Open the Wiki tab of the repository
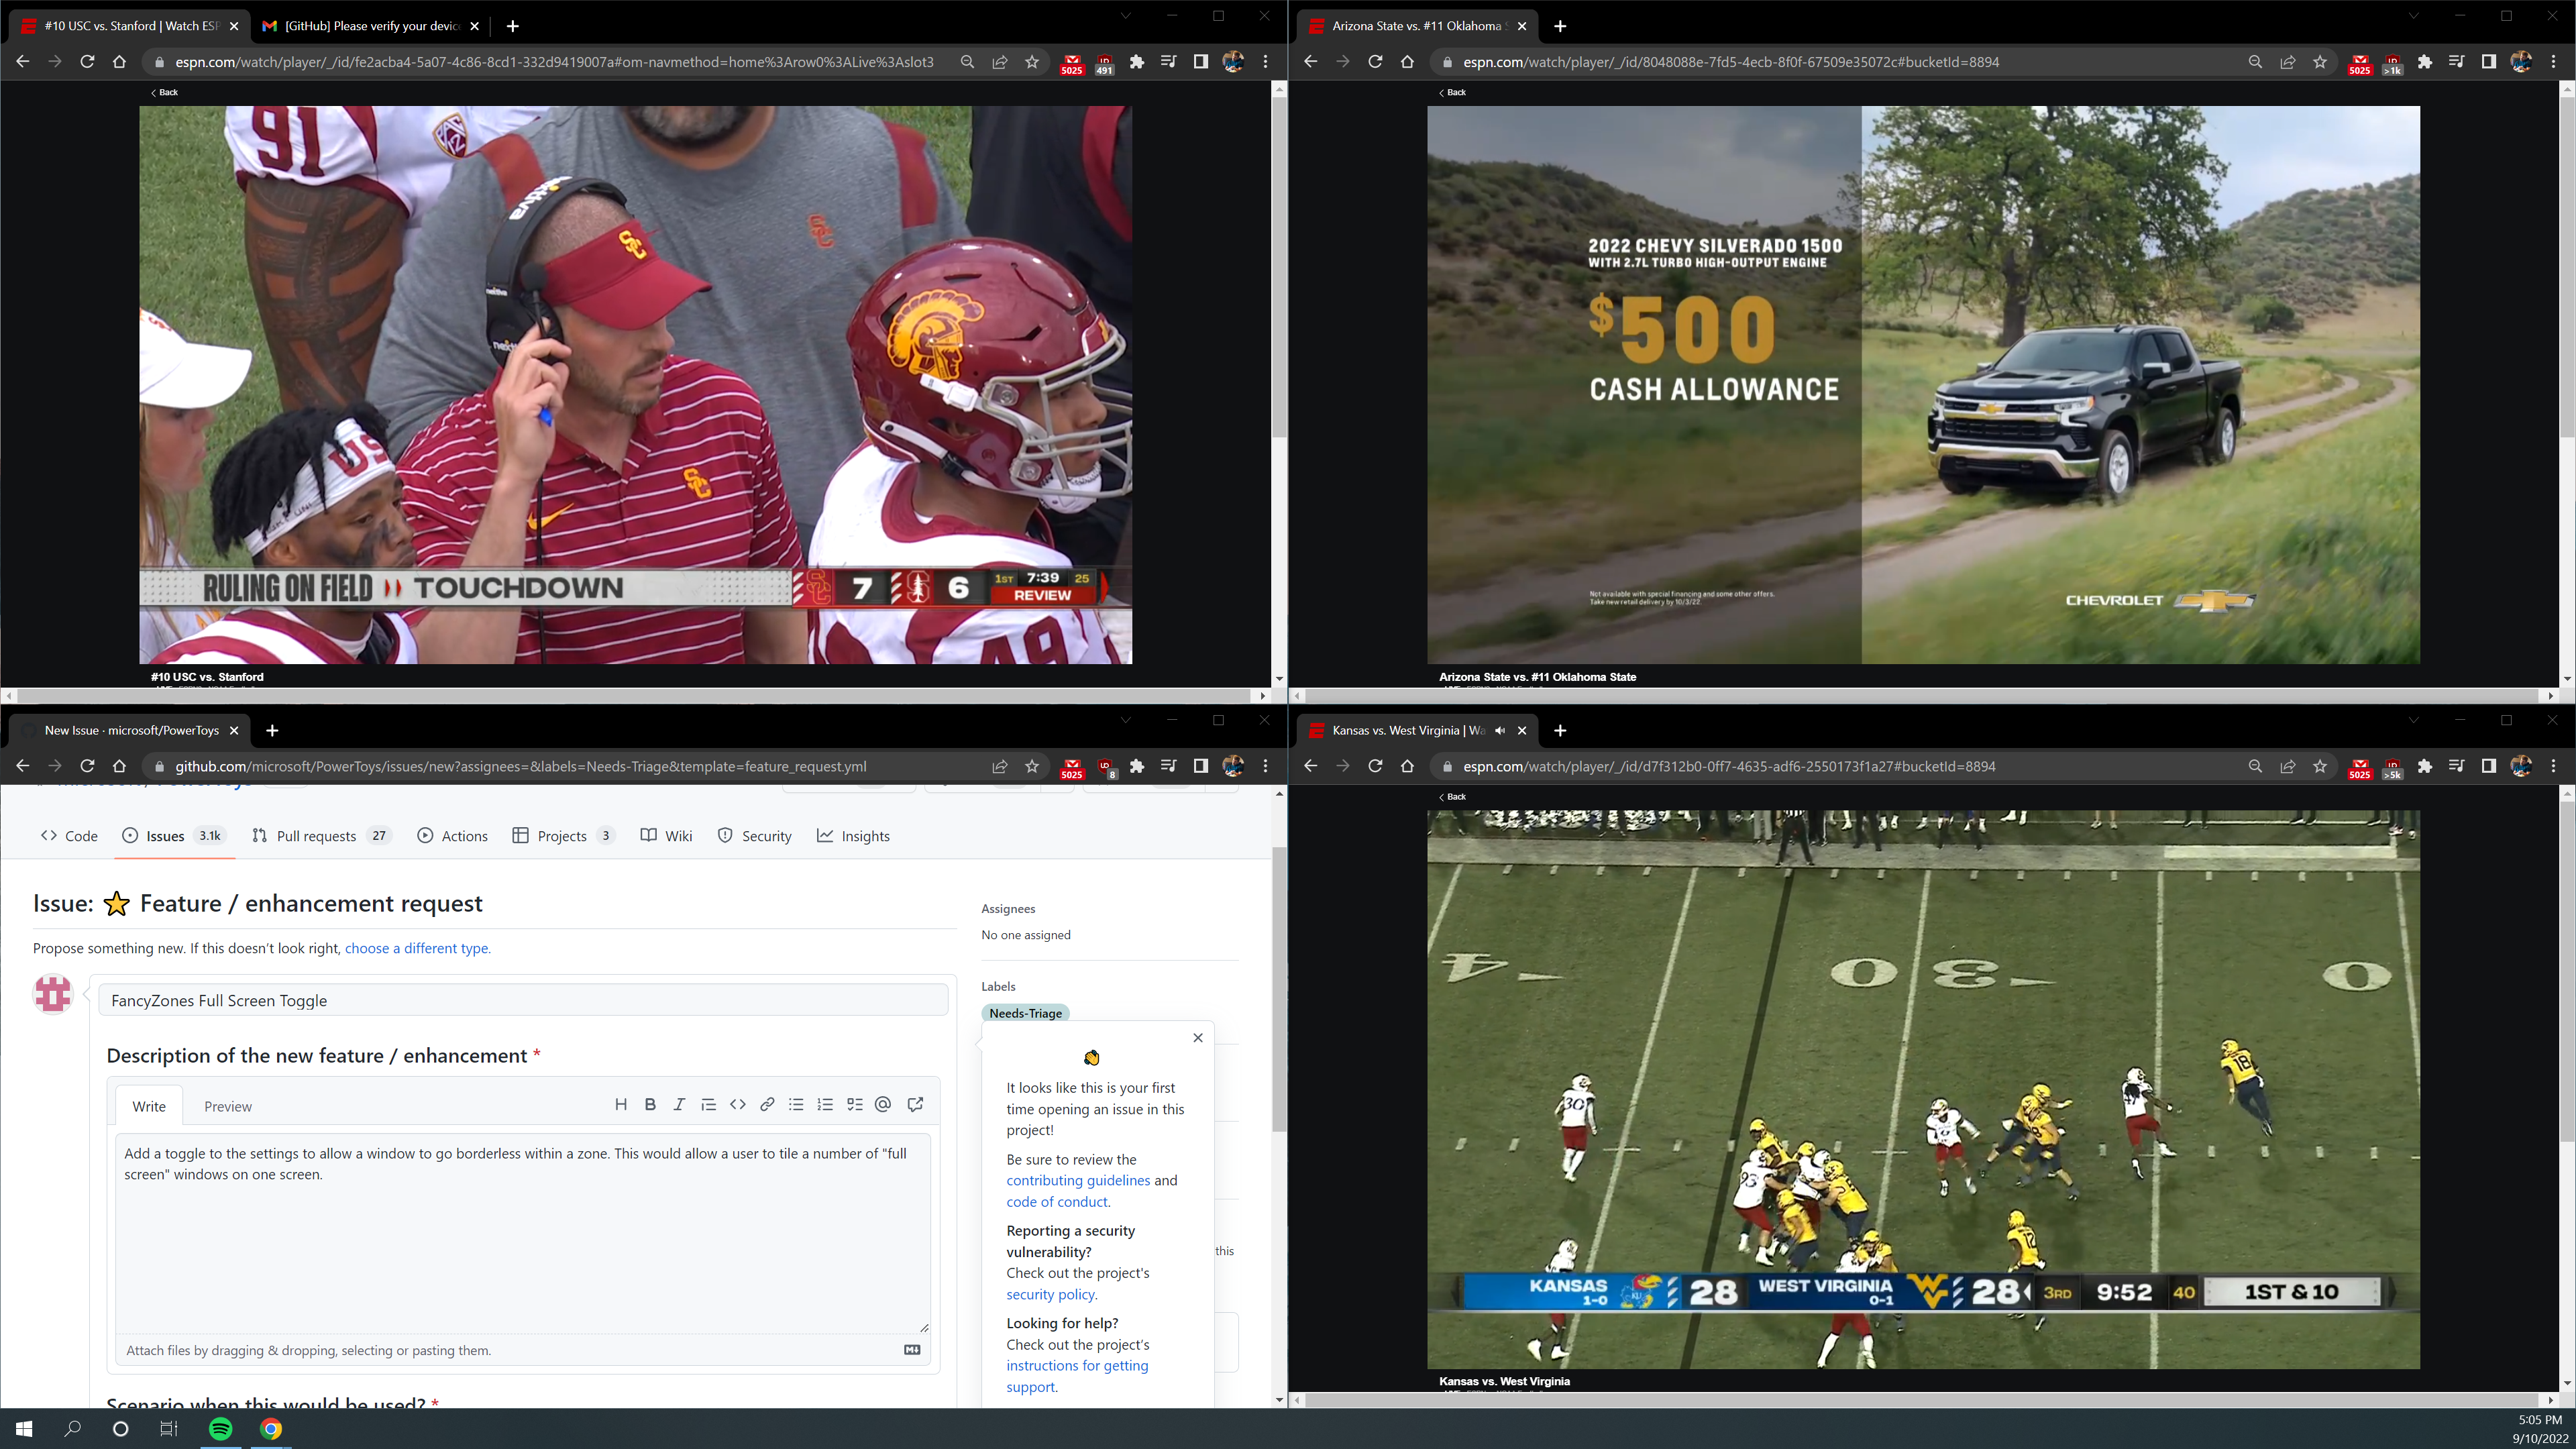 point(667,836)
